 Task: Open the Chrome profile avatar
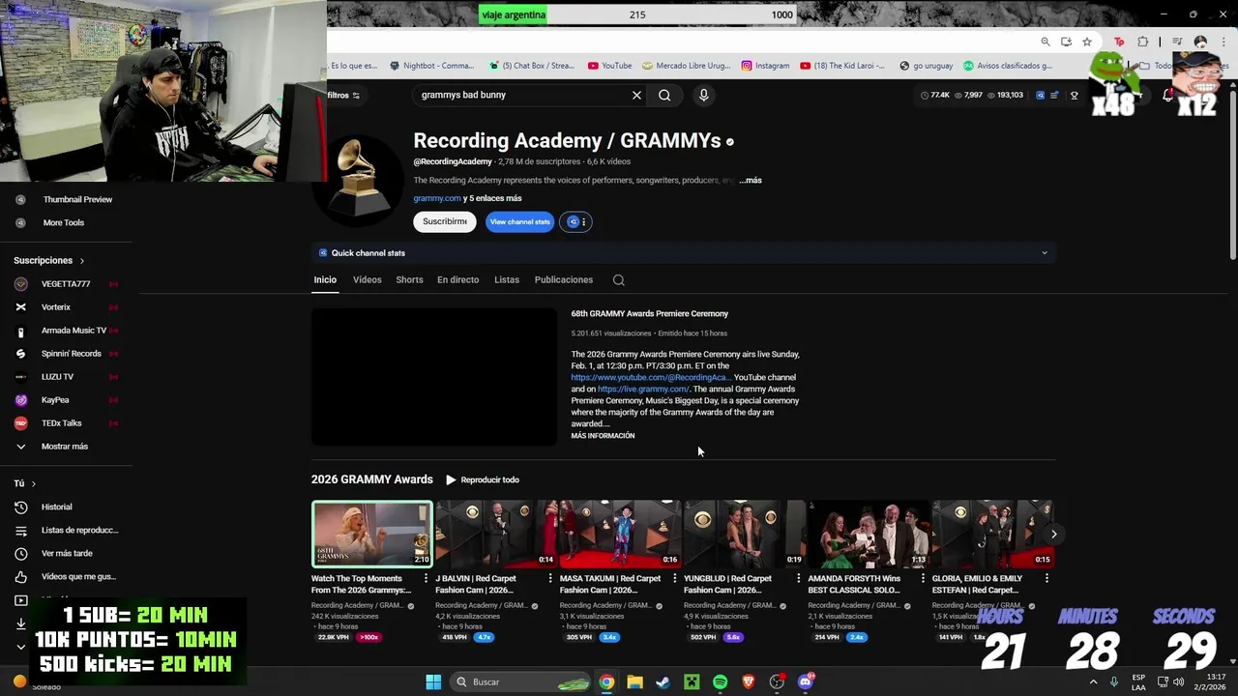tap(1200, 42)
